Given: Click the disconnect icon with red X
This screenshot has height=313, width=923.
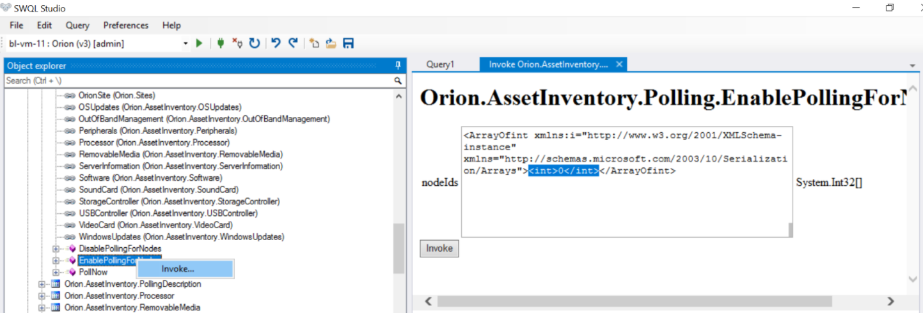Looking at the screenshot, I should tap(237, 43).
